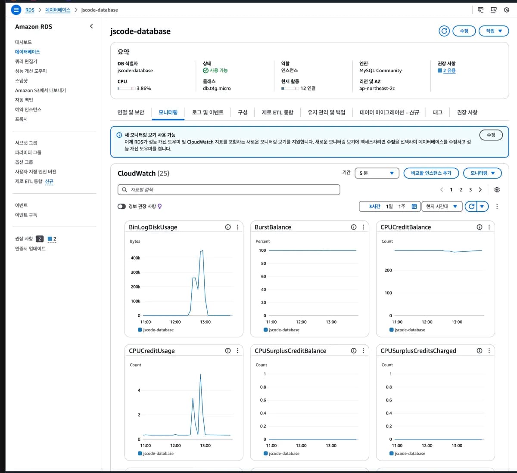Click the top bar monitor icon
Image resolution: width=517 pixels, height=473 pixels.
(494, 9)
